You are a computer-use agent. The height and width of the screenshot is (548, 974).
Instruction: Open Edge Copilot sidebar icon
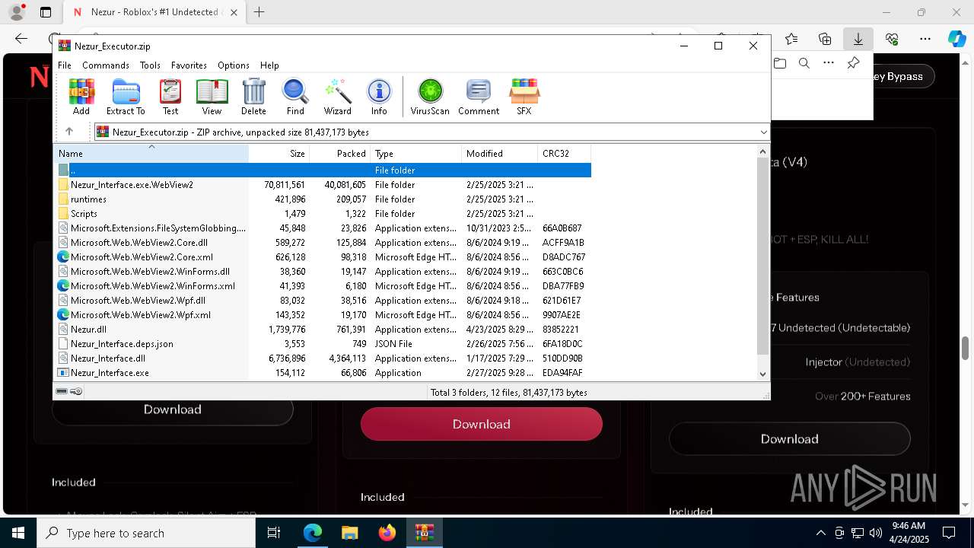click(x=956, y=39)
